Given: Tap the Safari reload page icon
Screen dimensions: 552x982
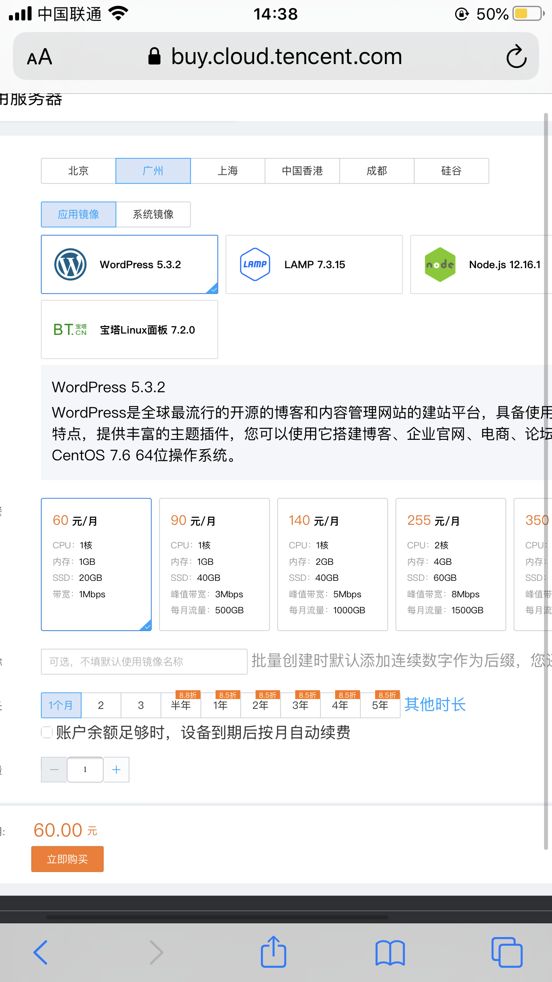Looking at the screenshot, I should 516,56.
